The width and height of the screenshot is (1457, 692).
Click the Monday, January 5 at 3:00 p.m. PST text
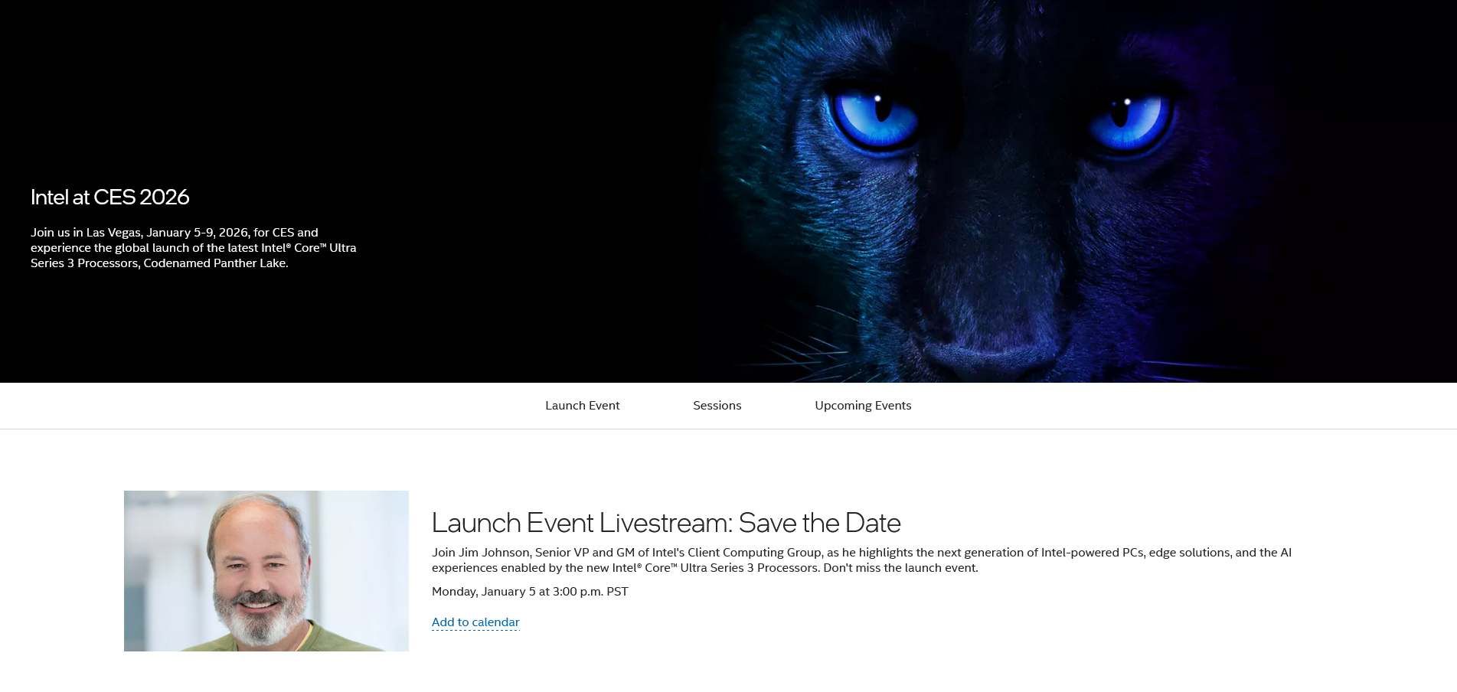click(530, 592)
